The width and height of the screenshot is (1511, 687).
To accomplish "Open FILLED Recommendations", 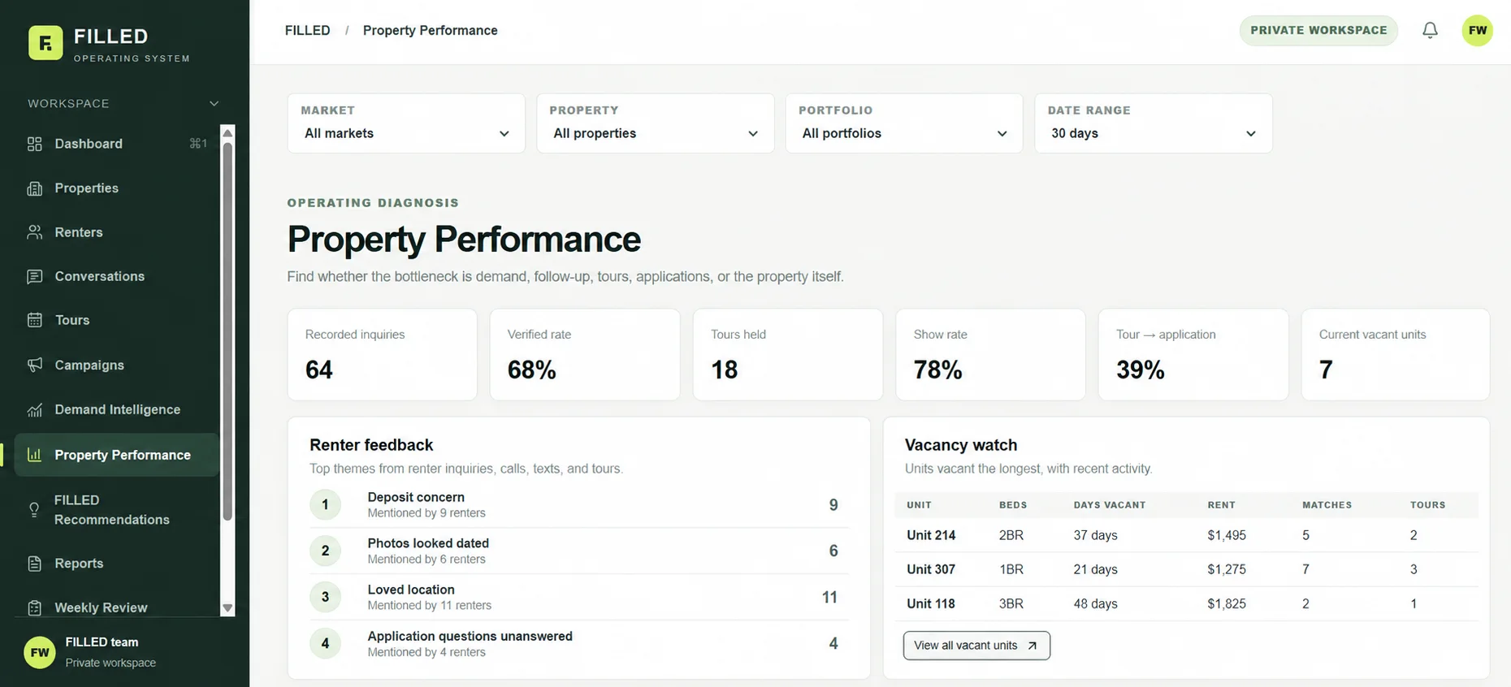I will (117, 510).
